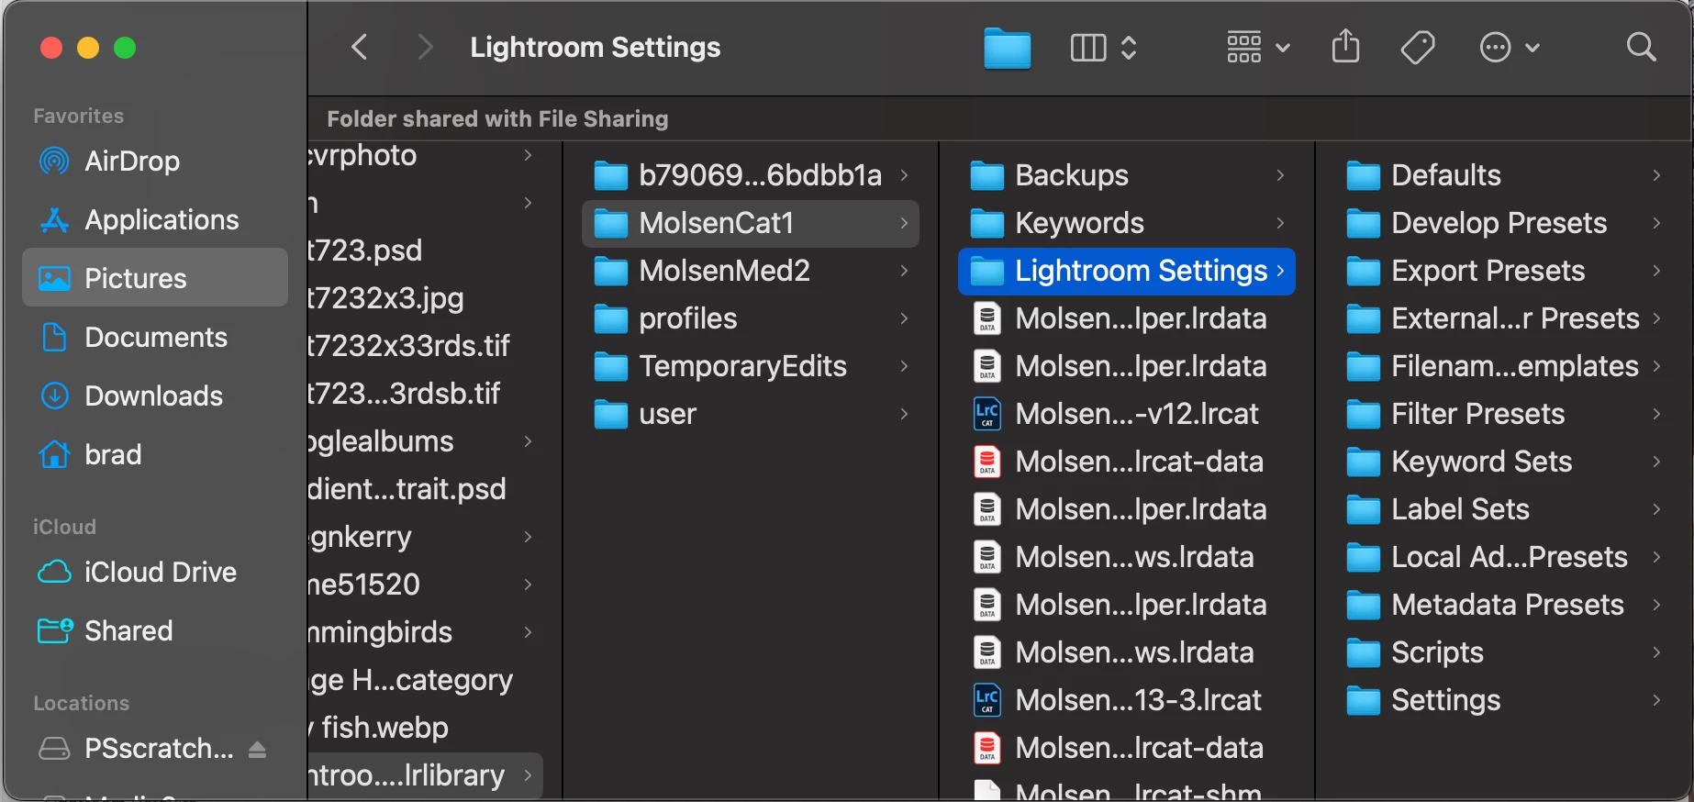Select the b79069...6bdbb1a folder
Image resolution: width=1694 pixels, height=802 pixels.
point(751,175)
